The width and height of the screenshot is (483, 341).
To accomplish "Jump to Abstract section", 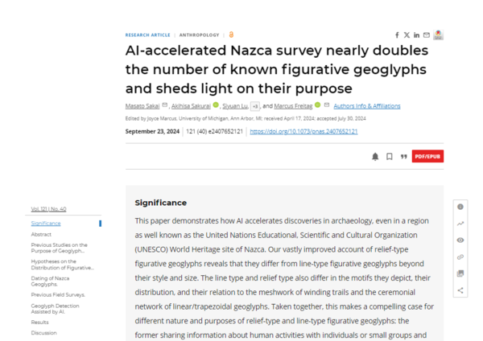I will point(41,234).
